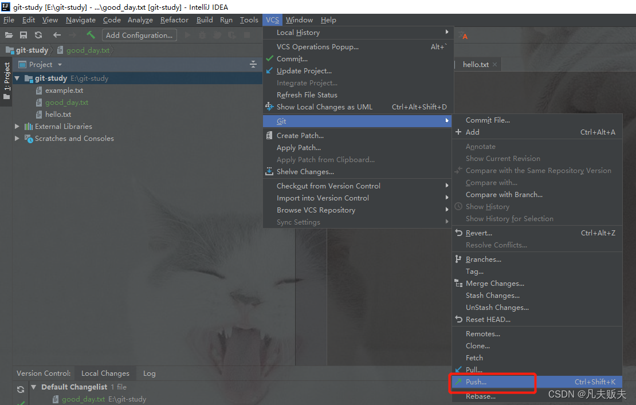Select hello.txt in project tree
636x405 pixels.
pos(58,115)
